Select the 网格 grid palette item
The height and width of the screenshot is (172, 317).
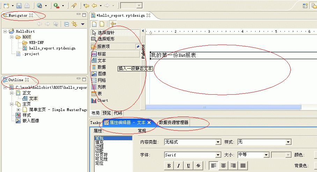(99, 80)
